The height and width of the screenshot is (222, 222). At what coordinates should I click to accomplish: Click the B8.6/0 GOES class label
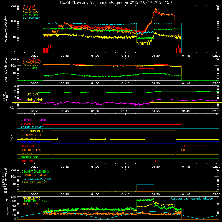click(33, 94)
